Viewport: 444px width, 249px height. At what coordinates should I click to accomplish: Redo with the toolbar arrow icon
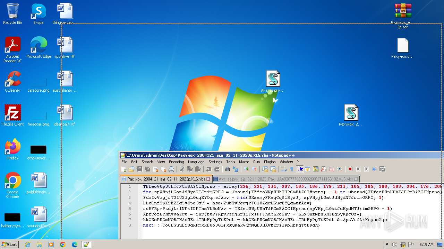click(217, 169)
